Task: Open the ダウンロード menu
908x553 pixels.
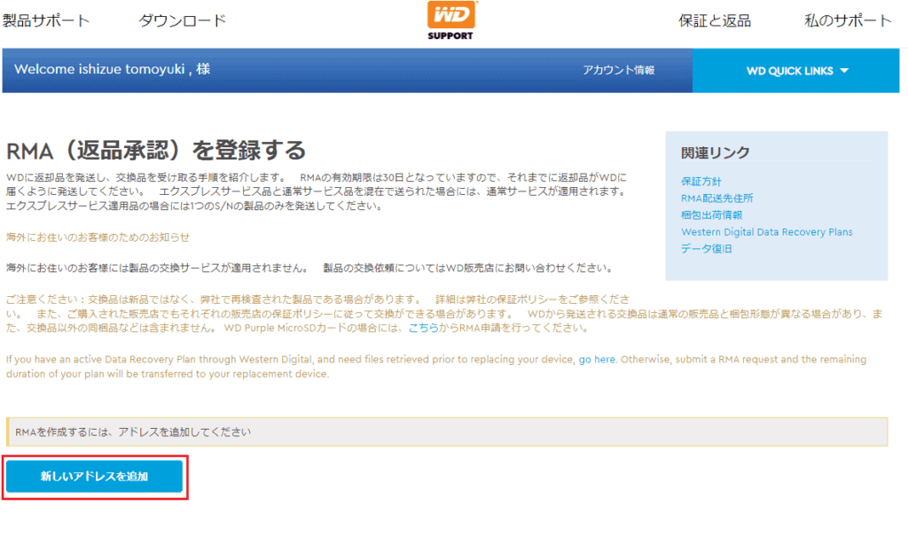Action: click(x=182, y=20)
